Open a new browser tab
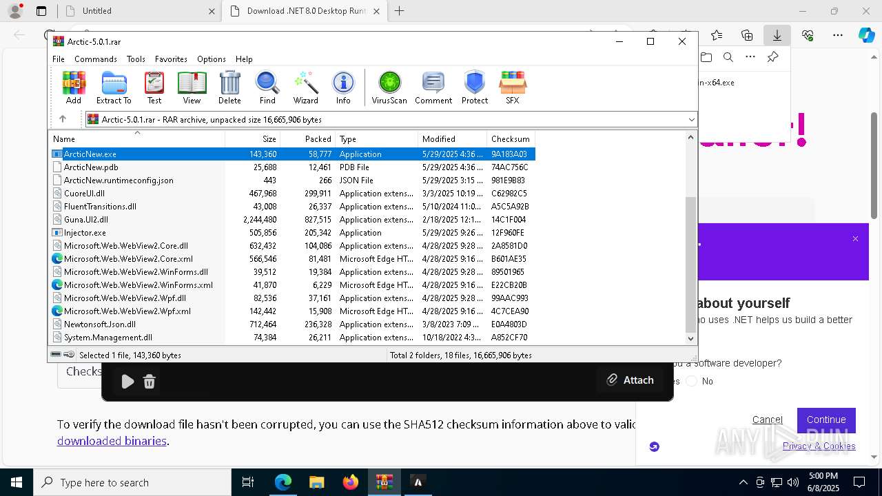 coord(400,11)
